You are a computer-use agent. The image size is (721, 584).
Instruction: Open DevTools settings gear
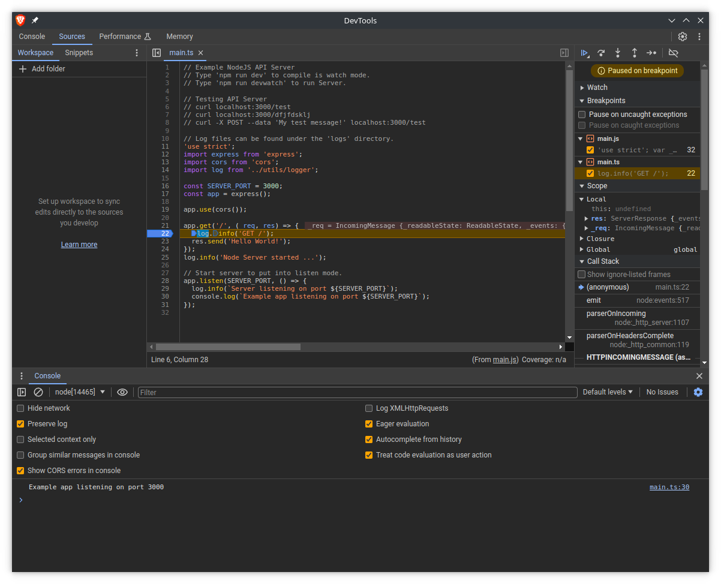pyautogui.click(x=683, y=37)
